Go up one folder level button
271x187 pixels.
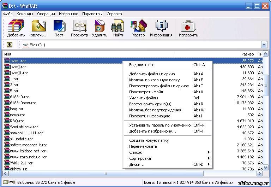click(x=10, y=45)
